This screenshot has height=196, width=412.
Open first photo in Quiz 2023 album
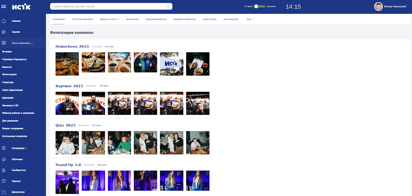pyautogui.click(x=67, y=143)
